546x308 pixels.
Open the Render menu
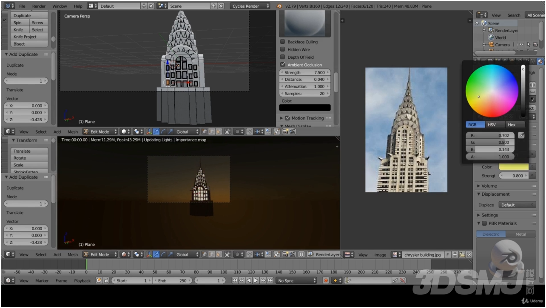coord(39,6)
